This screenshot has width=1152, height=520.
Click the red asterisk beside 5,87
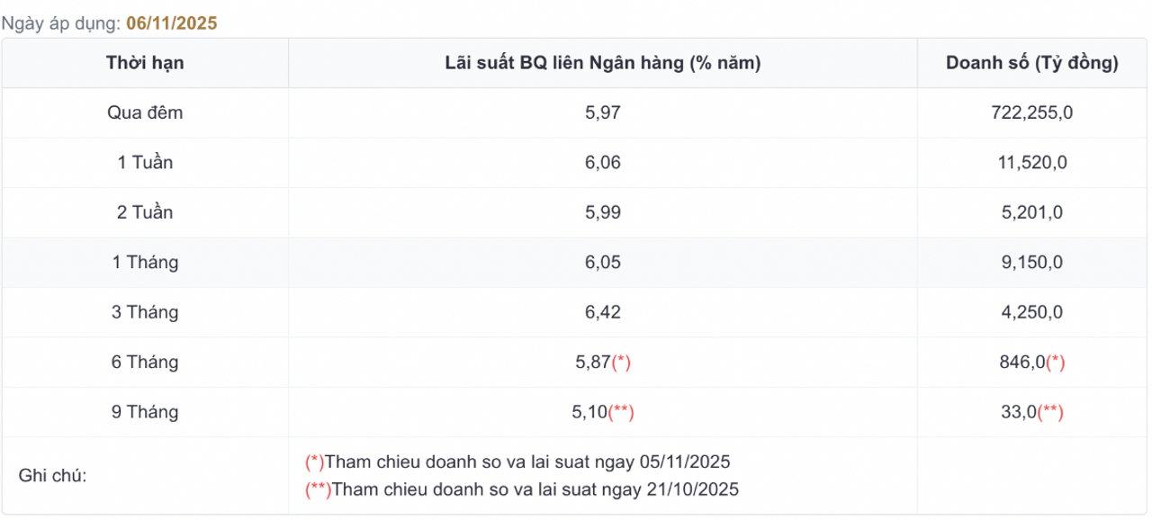(621, 363)
